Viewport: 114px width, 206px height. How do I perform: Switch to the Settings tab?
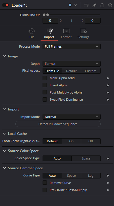click(83, 34)
